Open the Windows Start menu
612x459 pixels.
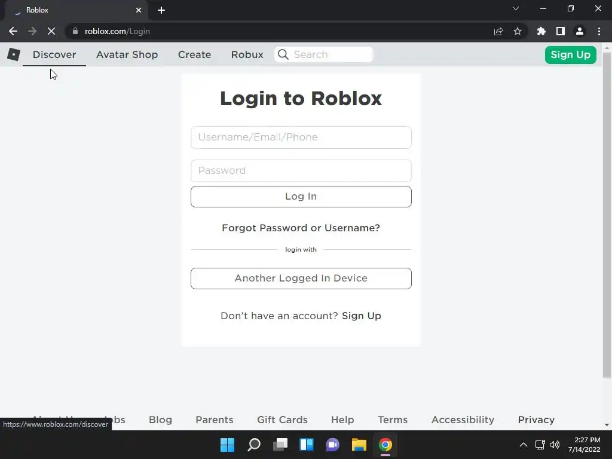pyautogui.click(x=228, y=445)
